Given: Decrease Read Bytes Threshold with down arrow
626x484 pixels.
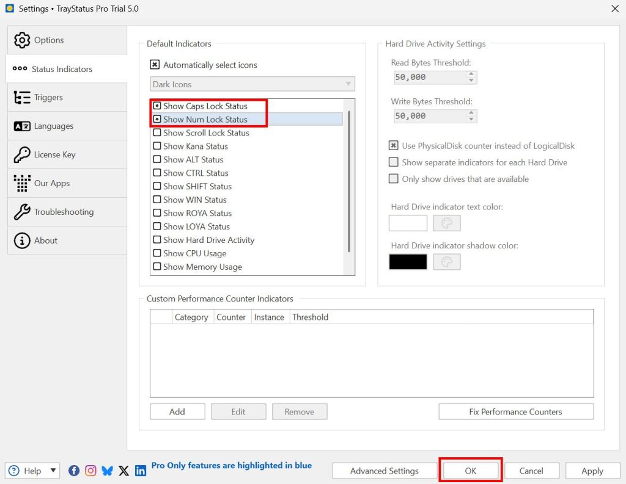Looking at the screenshot, I should click(471, 80).
